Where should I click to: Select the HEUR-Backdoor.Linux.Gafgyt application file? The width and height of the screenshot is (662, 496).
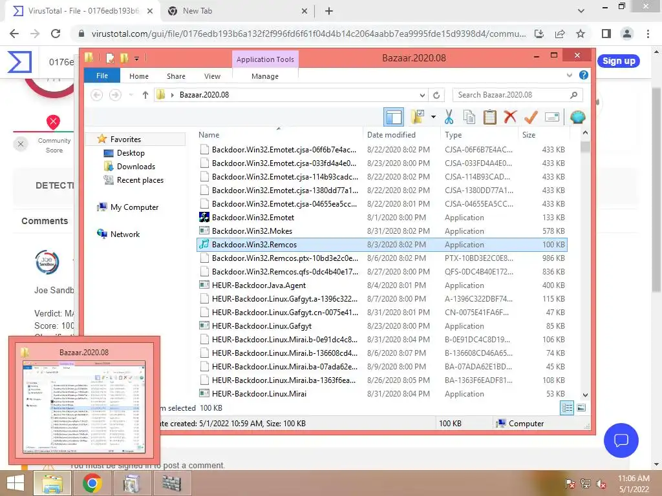382,326
